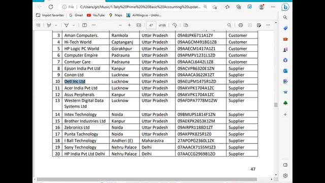
Task: Click the address bar URL field
Action: pyautogui.click(x=140, y=7)
